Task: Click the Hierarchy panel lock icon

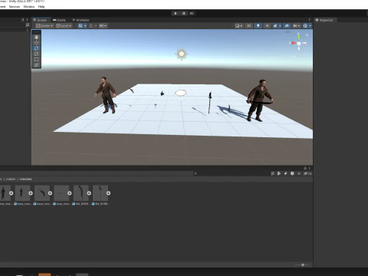Action: point(23,20)
